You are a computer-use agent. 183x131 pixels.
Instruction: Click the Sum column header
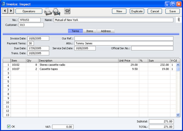[x=159, y=61]
